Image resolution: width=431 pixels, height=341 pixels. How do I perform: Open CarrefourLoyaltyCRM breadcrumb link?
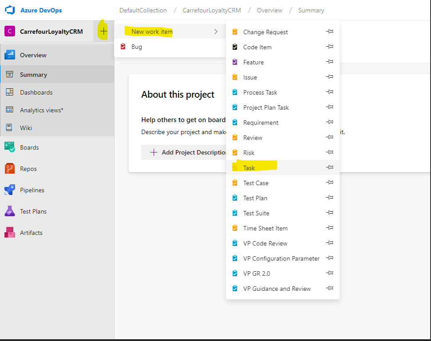point(212,10)
